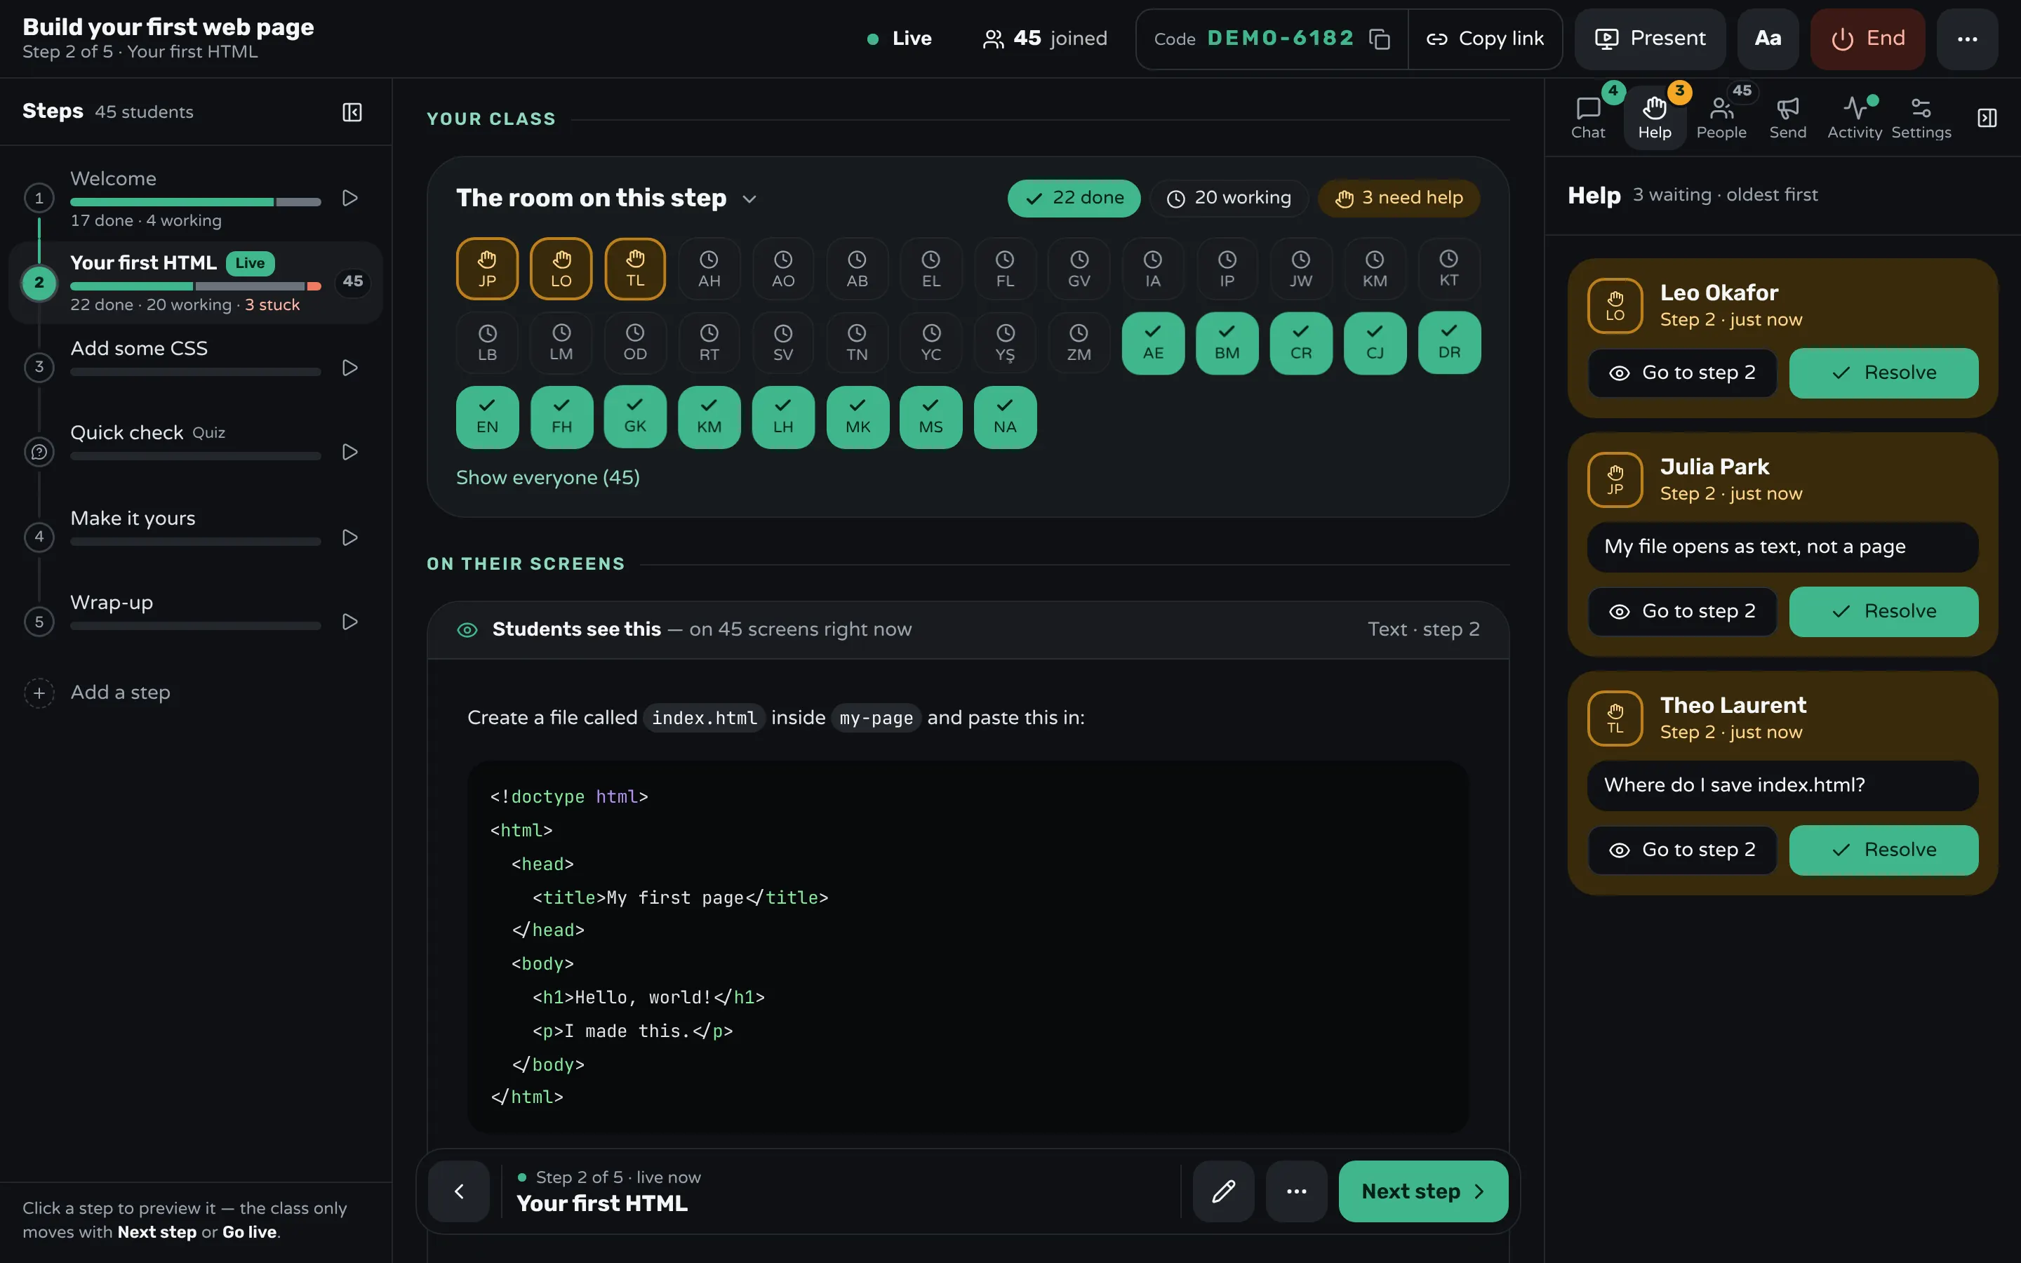The image size is (2021, 1263).
Task: Change text size with Aa button
Action: click(x=1768, y=39)
